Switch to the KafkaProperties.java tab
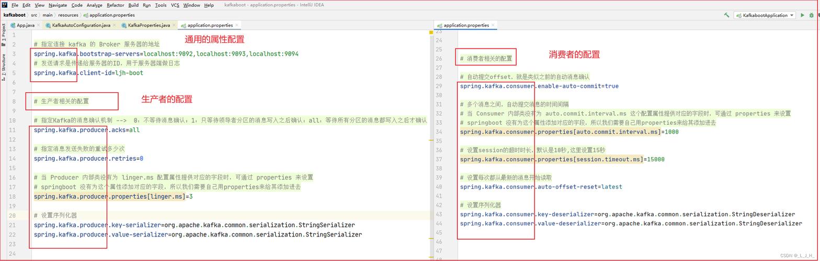Screen dimensions: 820x261 point(149,25)
